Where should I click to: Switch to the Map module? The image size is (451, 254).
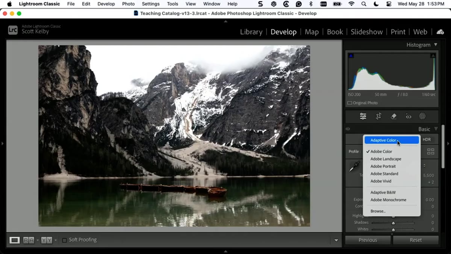click(312, 32)
